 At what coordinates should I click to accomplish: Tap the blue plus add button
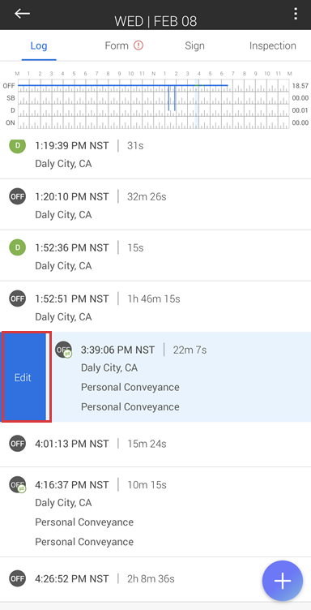pyautogui.click(x=283, y=581)
